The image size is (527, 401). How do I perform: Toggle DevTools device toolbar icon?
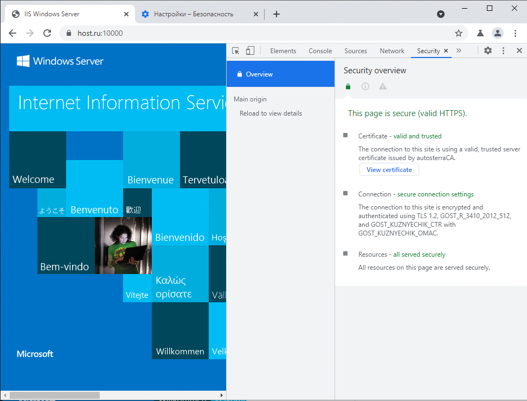click(250, 51)
